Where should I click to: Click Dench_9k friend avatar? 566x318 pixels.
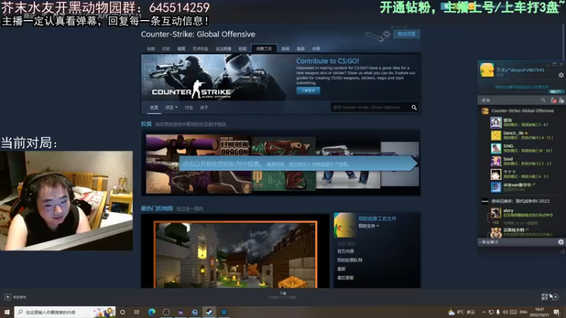[x=496, y=136]
